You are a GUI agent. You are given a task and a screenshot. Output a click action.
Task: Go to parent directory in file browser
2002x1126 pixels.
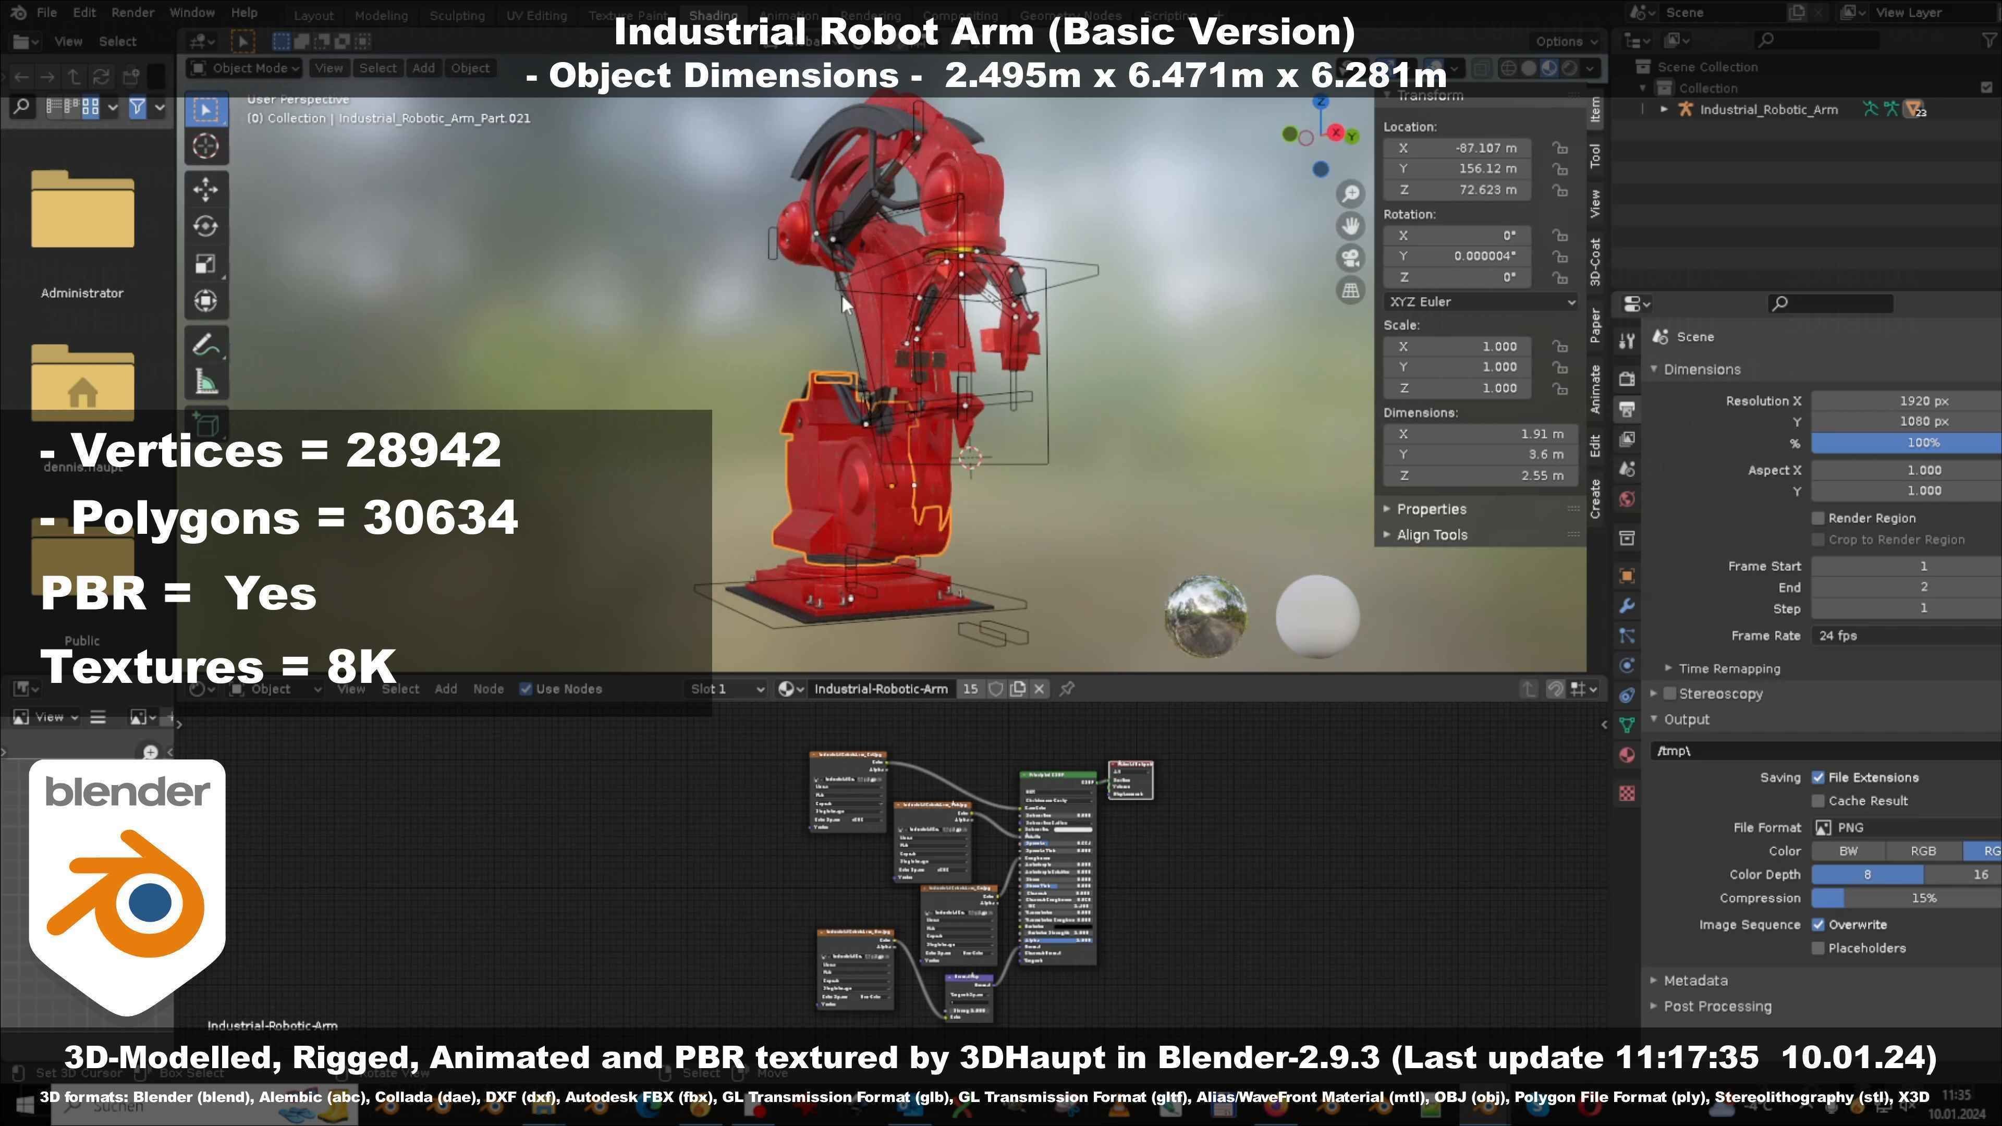74,76
